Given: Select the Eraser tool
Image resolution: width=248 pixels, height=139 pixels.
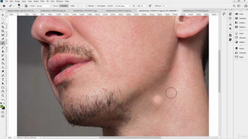Looking at the screenshot, I should tap(3, 59).
